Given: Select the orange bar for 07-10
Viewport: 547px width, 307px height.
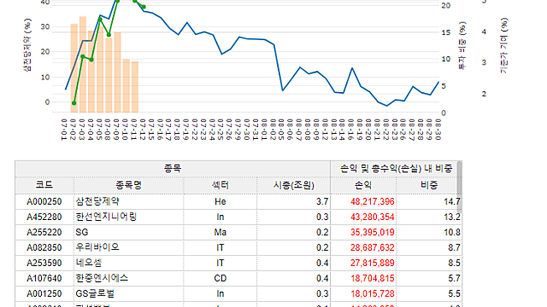Looking at the screenshot, I should tap(126, 85).
